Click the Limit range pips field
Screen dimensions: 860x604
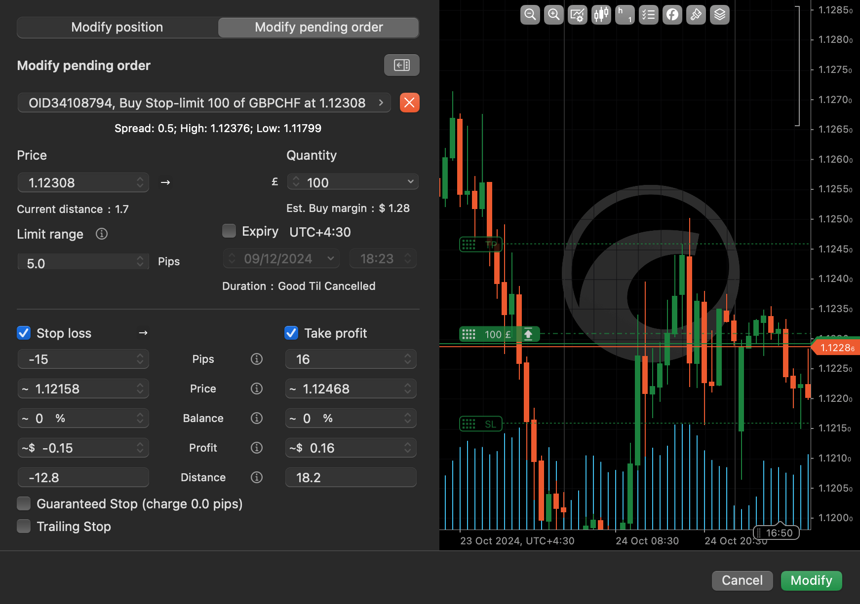[79, 262]
